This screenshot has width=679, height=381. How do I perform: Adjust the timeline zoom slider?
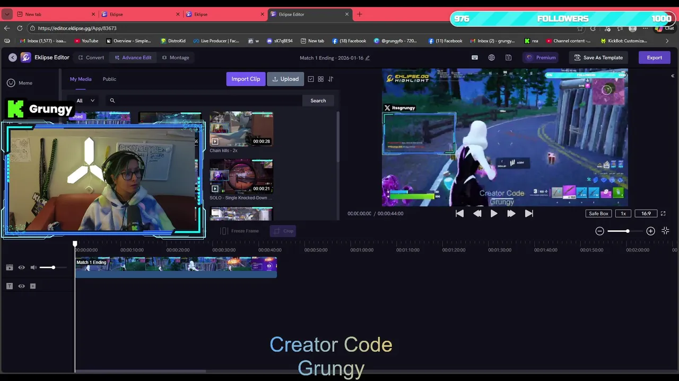tap(625, 231)
